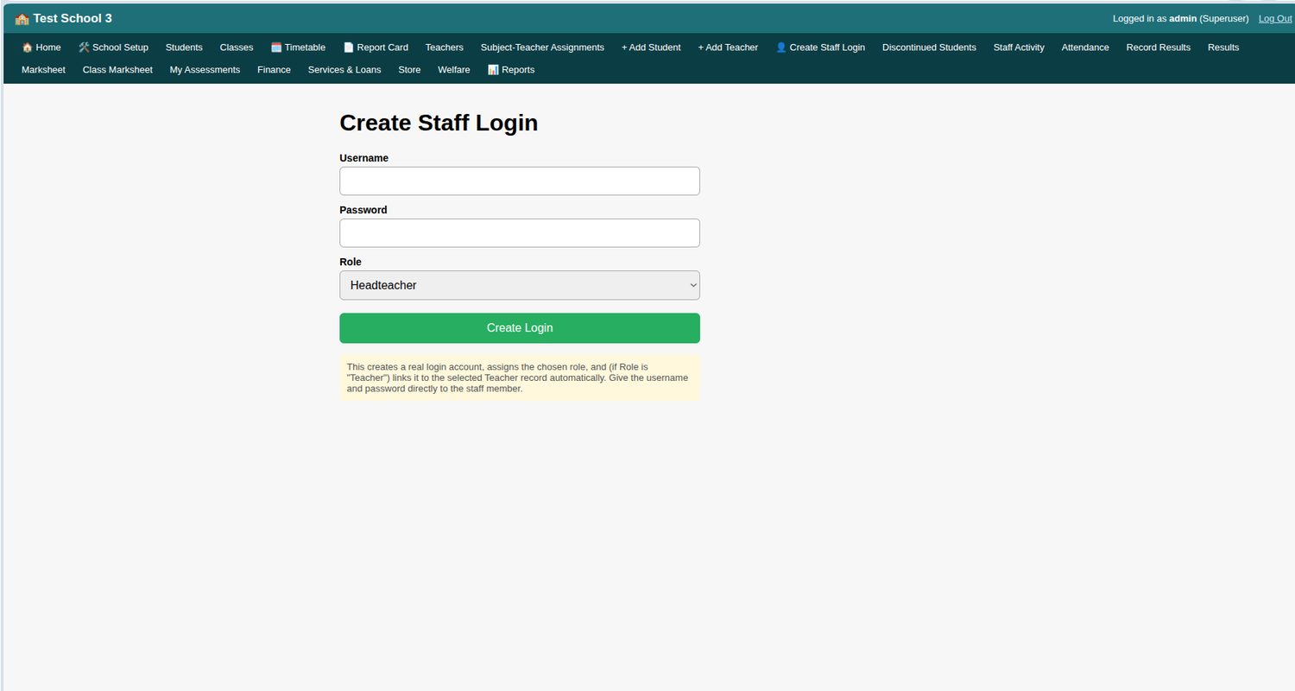Click the house icon for Home

[27, 48]
